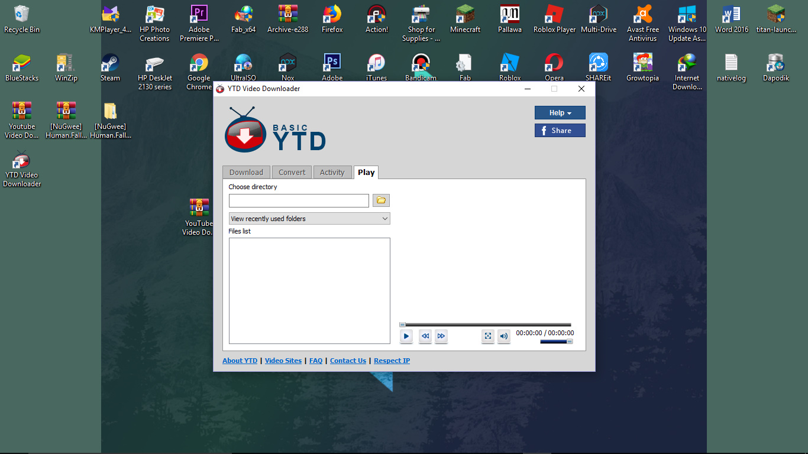Select the Recycle Bin desktop icon
The width and height of the screenshot is (808, 454).
tap(21, 20)
